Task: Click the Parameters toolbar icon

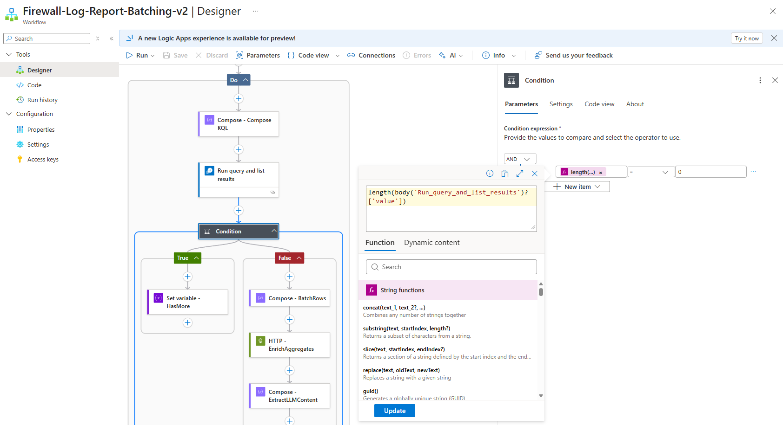Action: point(239,55)
